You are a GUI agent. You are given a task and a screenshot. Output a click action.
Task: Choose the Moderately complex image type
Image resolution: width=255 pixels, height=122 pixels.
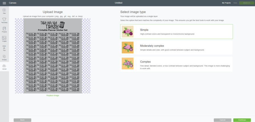coord(176,47)
